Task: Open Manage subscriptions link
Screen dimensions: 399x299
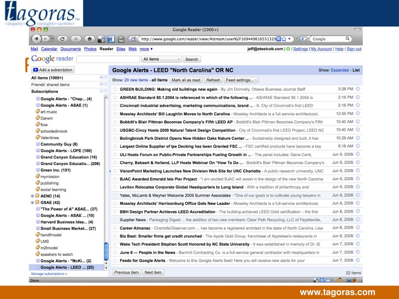Action: coord(49,274)
